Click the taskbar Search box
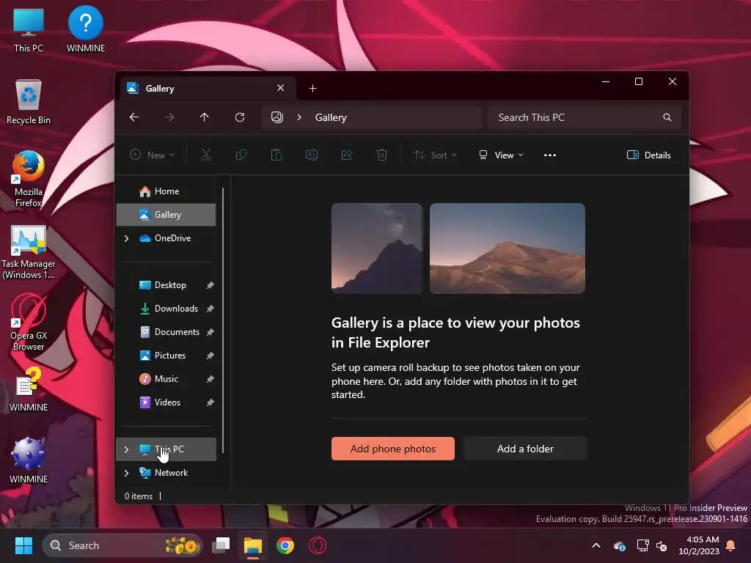751x563 pixels. click(x=122, y=545)
